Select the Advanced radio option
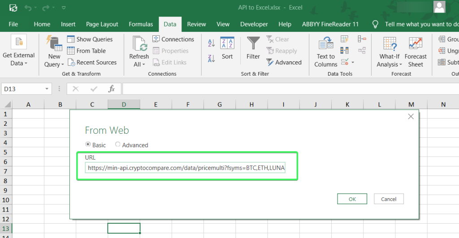This screenshot has width=459, height=238. click(118, 144)
